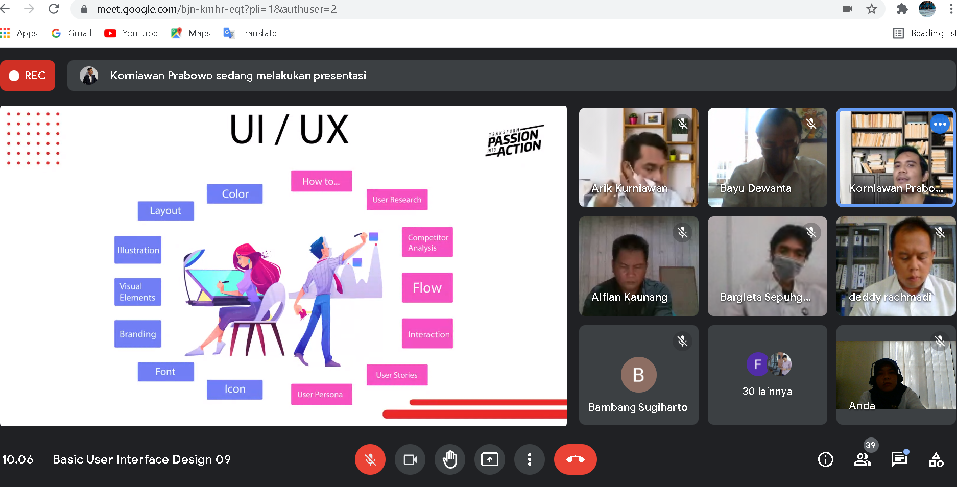Open the Activities shapes icon
The image size is (957, 487).
point(936,459)
